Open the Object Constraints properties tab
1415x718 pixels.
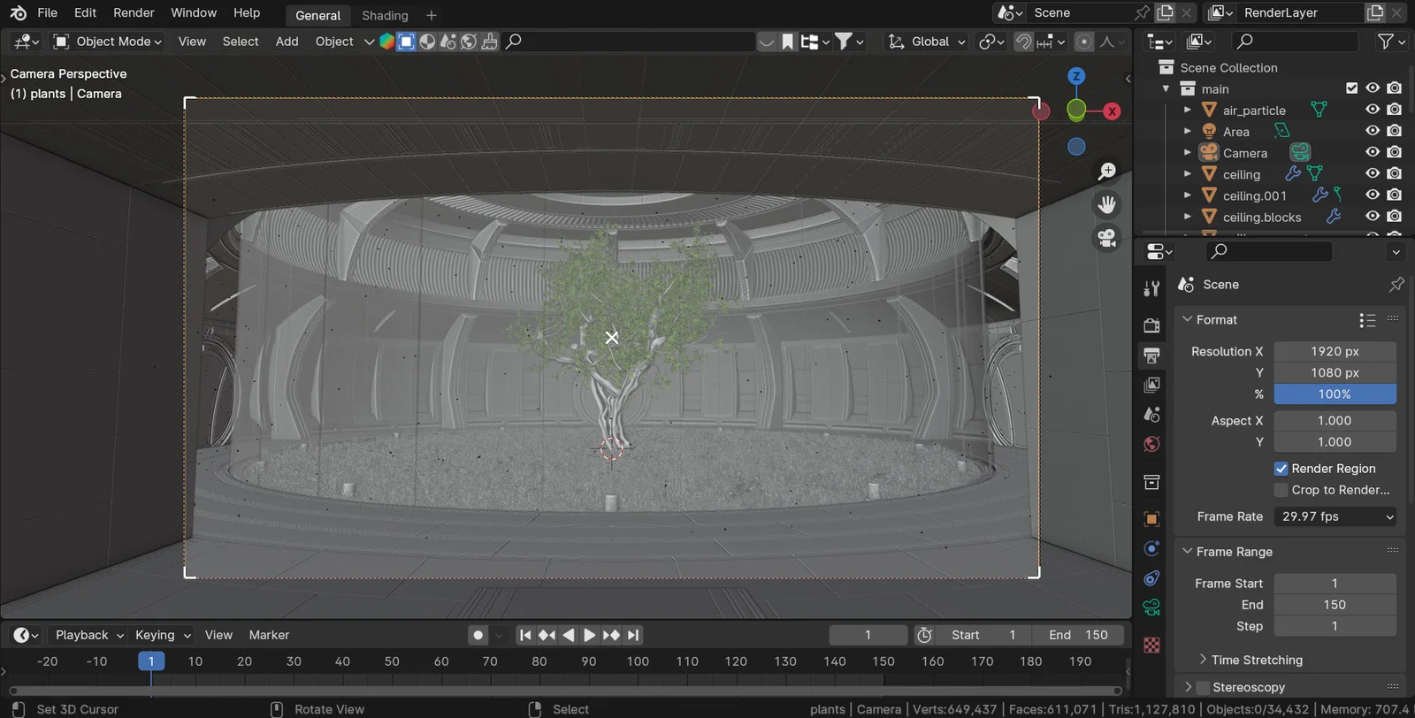click(1151, 578)
